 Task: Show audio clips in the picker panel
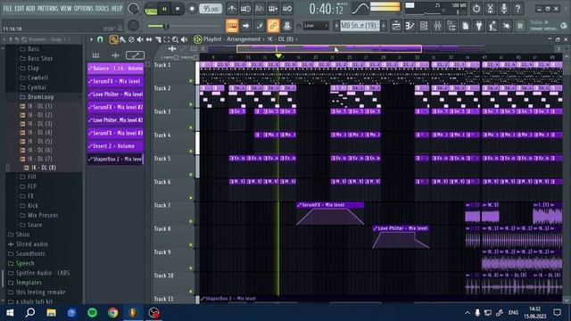(115, 55)
